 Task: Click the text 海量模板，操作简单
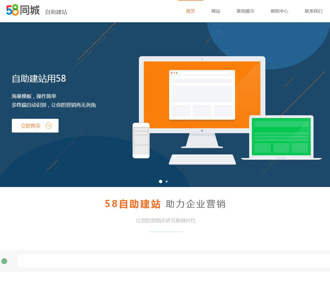coord(34,96)
